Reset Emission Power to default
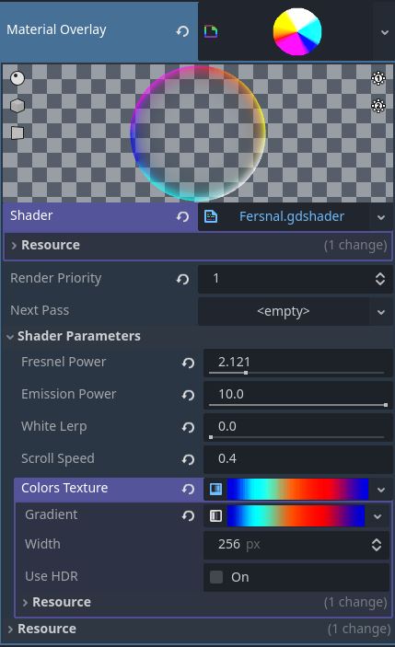 (188, 395)
